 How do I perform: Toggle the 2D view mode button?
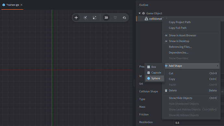106,18
